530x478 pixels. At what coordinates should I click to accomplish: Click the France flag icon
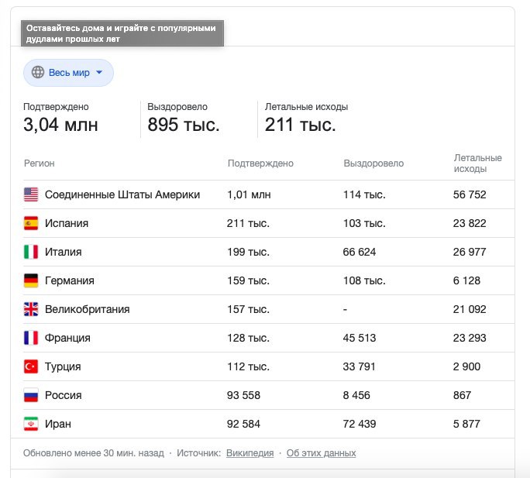coord(31,338)
